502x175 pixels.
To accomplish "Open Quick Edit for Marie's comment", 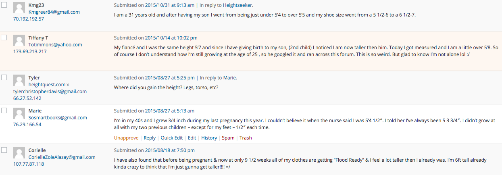I will [x=172, y=138].
